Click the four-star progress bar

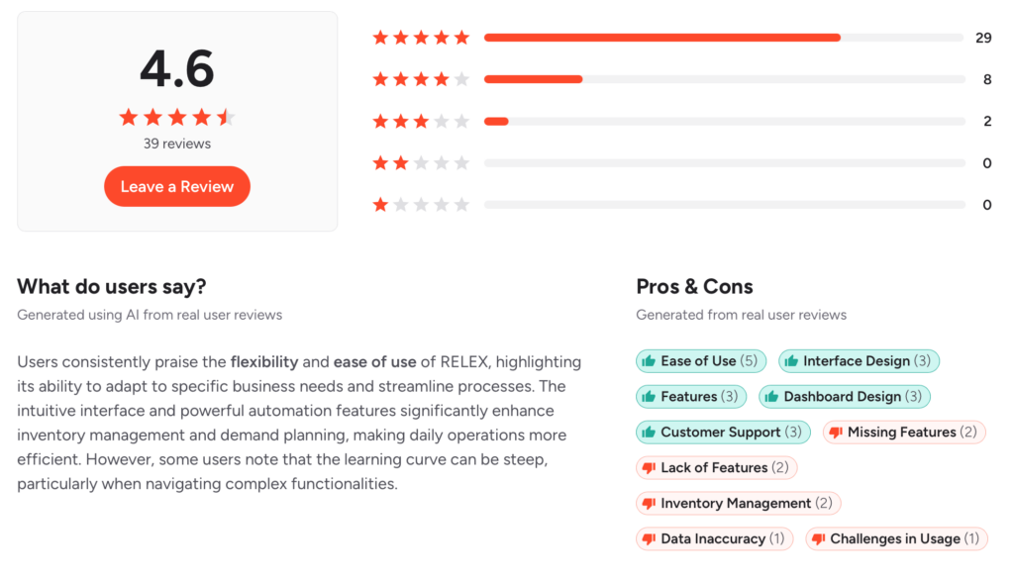[x=724, y=79]
